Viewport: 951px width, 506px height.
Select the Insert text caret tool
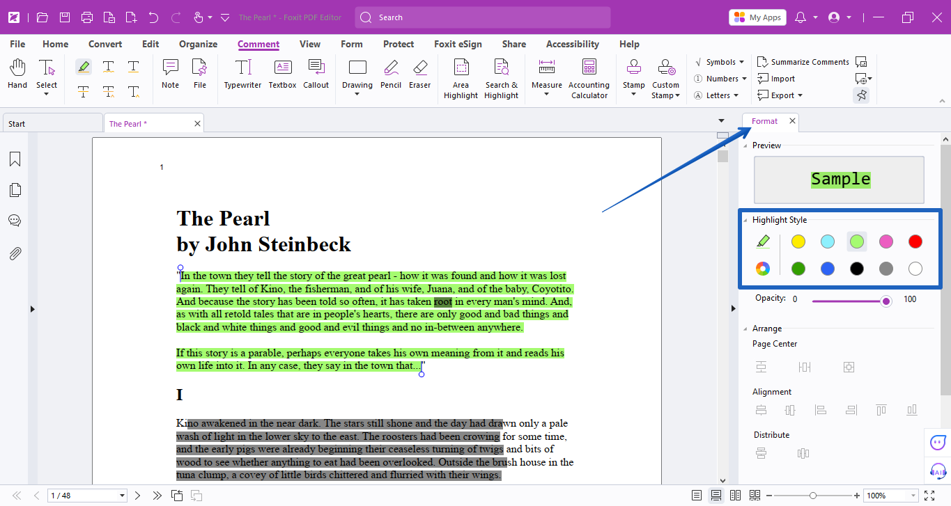(x=134, y=91)
